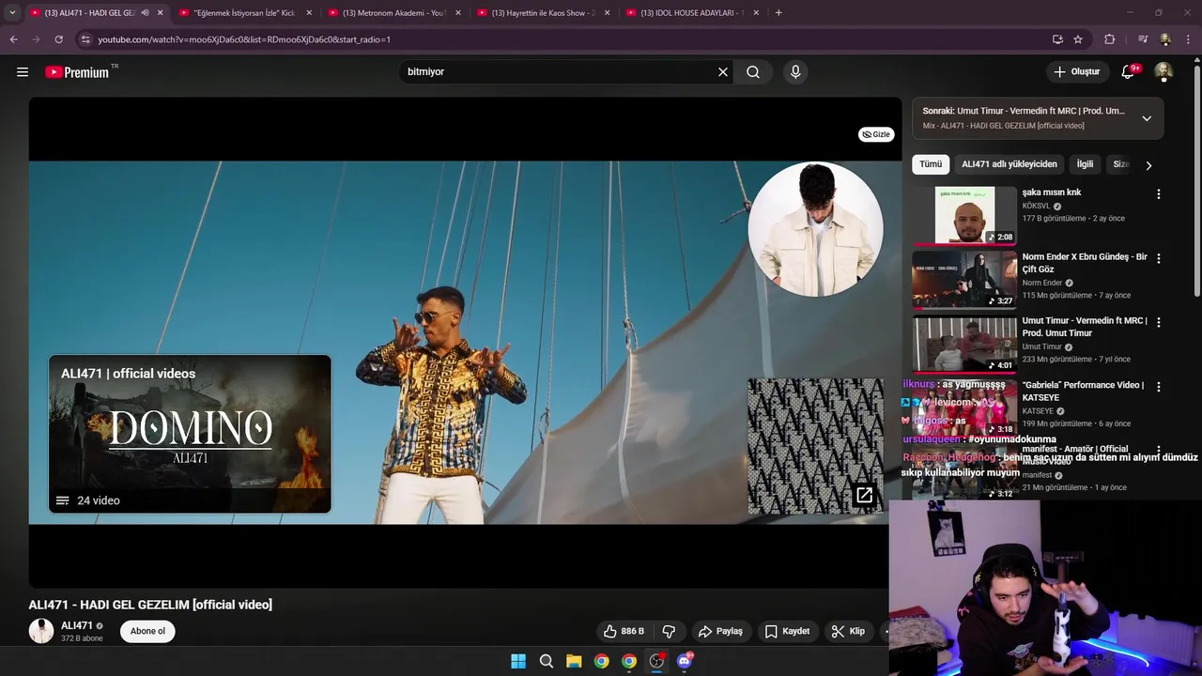This screenshot has height=676, width=1202.
Task: Expand the Mix playlist panel chevron
Action: [1147, 118]
